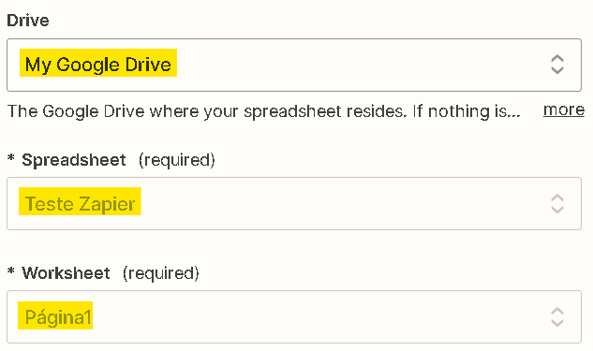Click the Worksheet field label
This screenshot has width=593, height=351.
coord(66,272)
